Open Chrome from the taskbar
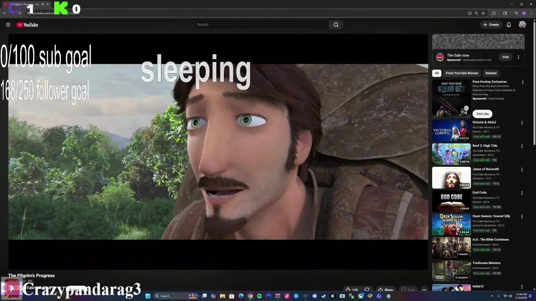Image resolution: width=536 pixels, height=301 pixels. pyautogui.click(x=250, y=296)
